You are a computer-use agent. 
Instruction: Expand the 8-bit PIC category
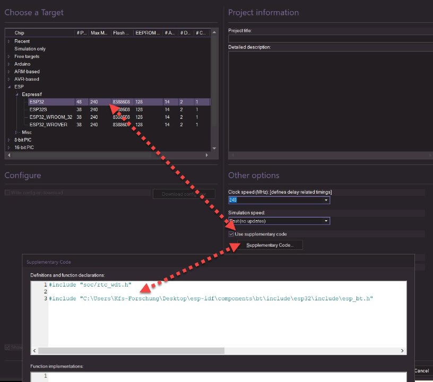(x=8, y=140)
